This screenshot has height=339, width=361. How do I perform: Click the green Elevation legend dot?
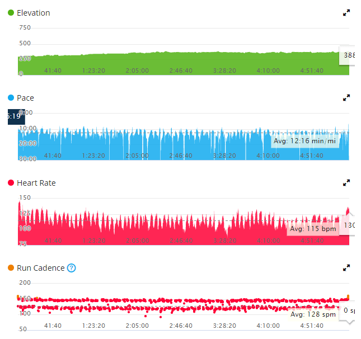tap(11, 13)
